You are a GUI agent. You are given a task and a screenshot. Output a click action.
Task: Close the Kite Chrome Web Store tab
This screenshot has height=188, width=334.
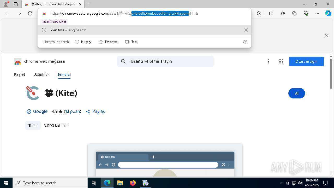tap(80, 4)
